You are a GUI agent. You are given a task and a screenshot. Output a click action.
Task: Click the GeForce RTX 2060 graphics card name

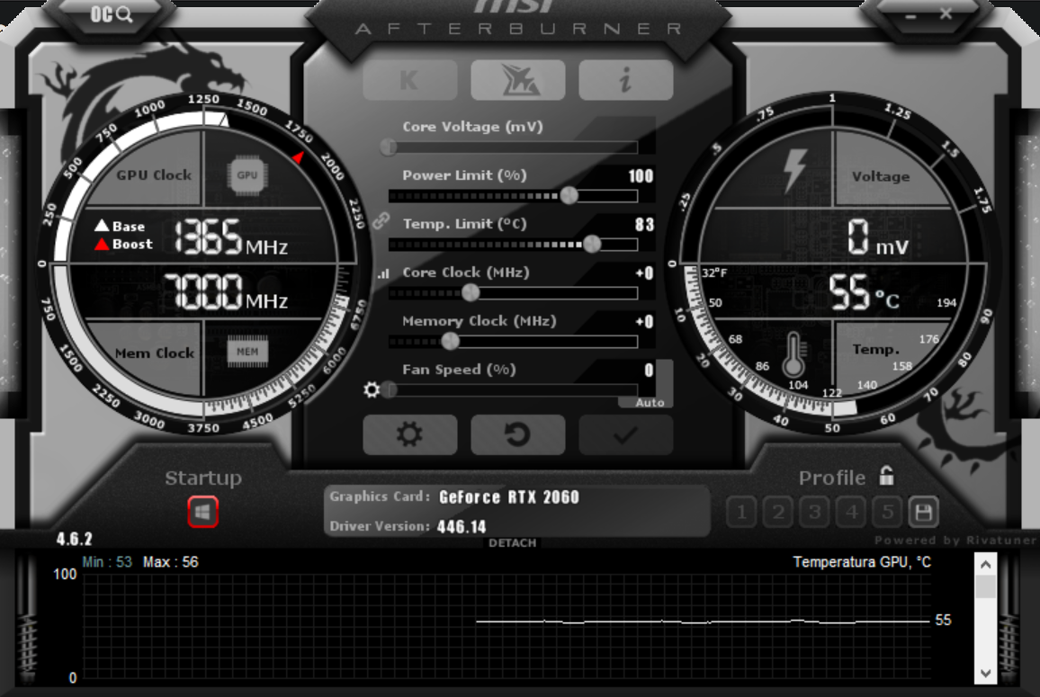click(508, 496)
